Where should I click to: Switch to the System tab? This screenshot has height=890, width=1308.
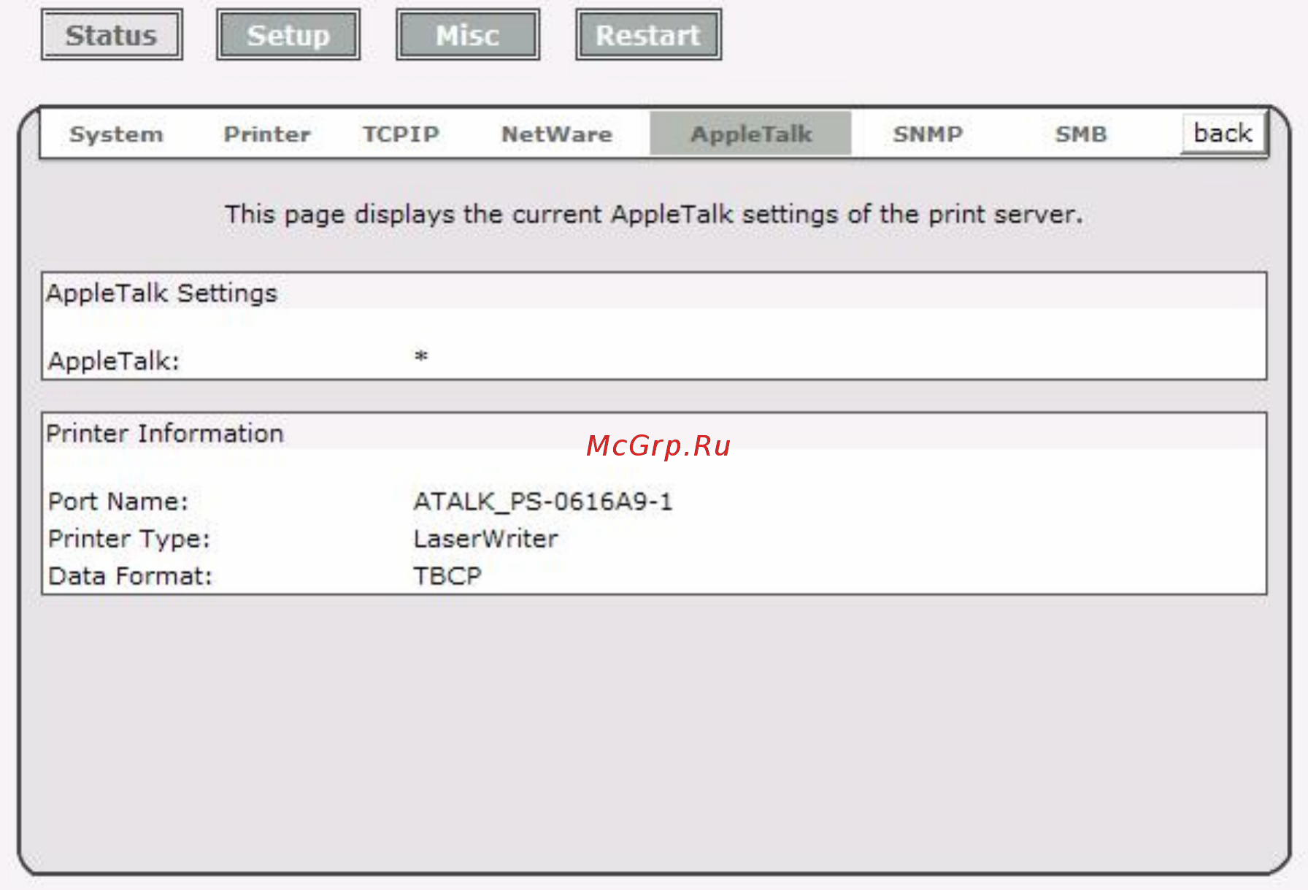coord(116,134)
